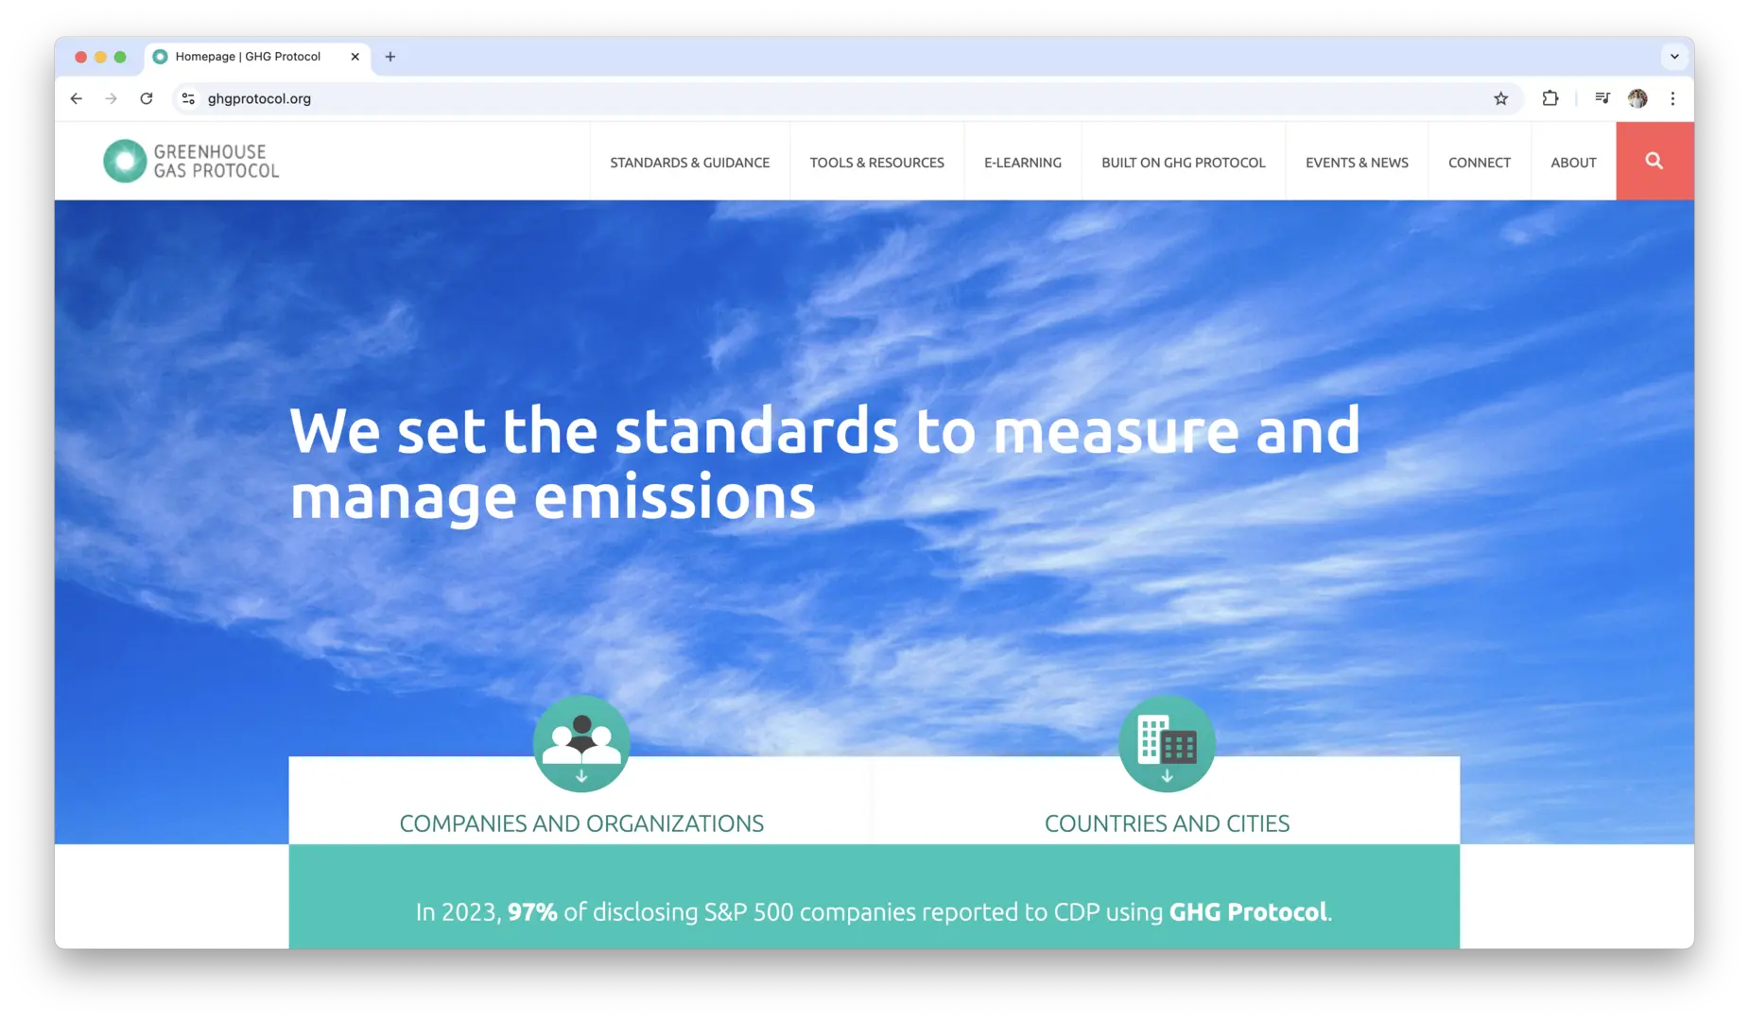Image resolution: width=1749 pixels, height=1021 pixels.
Task: View site information icon in address bar
Action: (188, 98)
